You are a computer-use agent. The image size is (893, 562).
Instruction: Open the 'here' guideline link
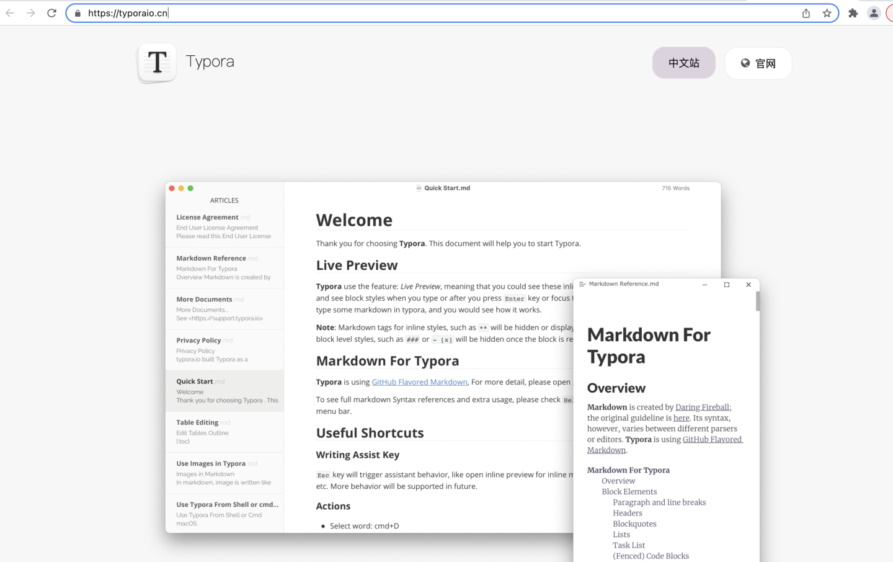(x=682, y=418)
